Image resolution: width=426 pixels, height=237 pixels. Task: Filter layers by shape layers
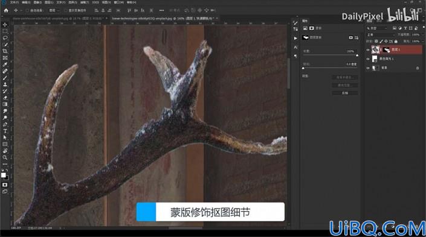pyautogui.click(x=410, y=28)
